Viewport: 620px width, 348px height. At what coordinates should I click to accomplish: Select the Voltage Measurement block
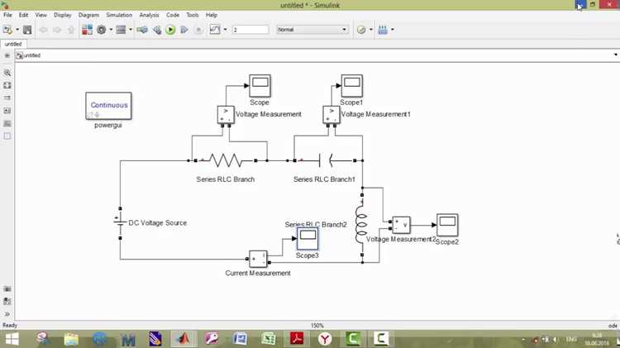tap(226, 115)
